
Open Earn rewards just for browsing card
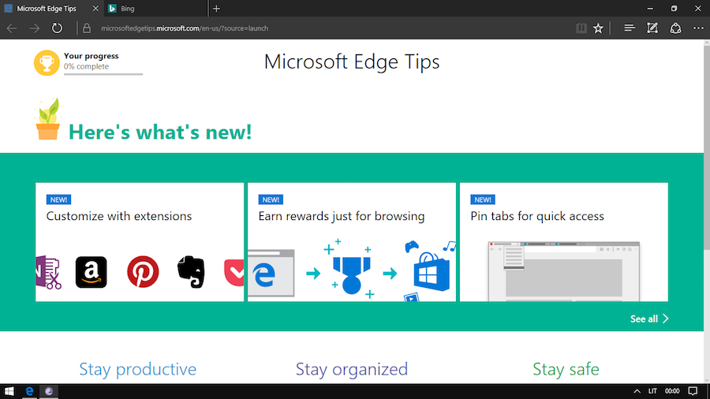tap(352, 242)
